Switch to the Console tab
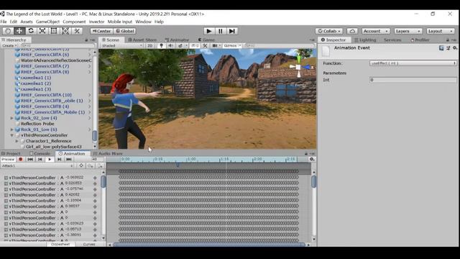 pyautogui.click(x=40, y=153)
